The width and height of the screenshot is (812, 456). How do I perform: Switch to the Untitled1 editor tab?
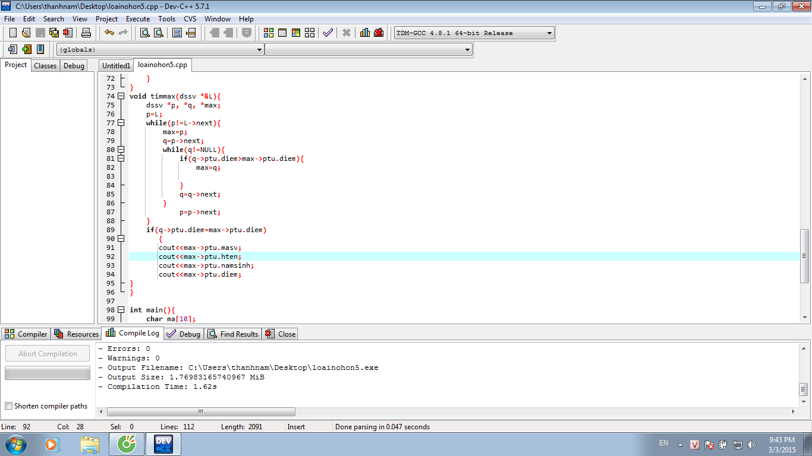tap(116, 66)
